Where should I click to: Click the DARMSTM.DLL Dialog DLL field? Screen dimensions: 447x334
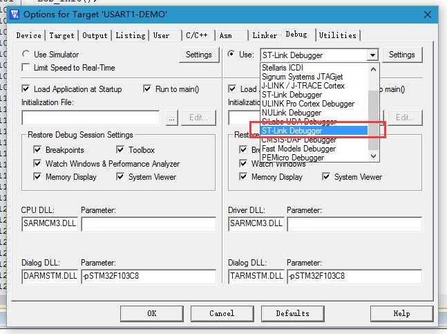tap(50, 276)
